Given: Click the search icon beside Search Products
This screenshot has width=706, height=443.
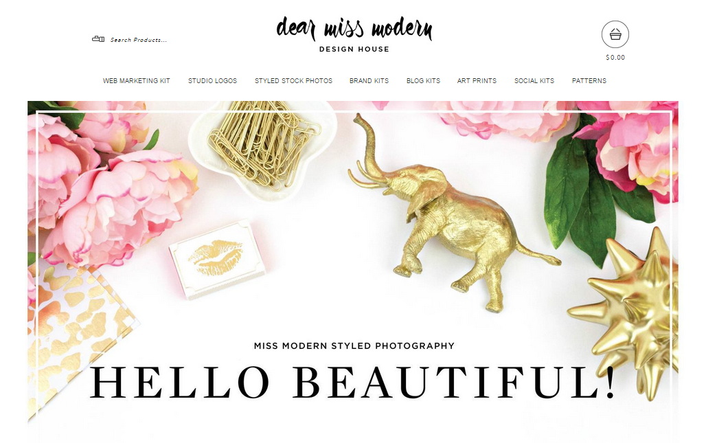Looking at the screenshot, I should click(98, 39).
